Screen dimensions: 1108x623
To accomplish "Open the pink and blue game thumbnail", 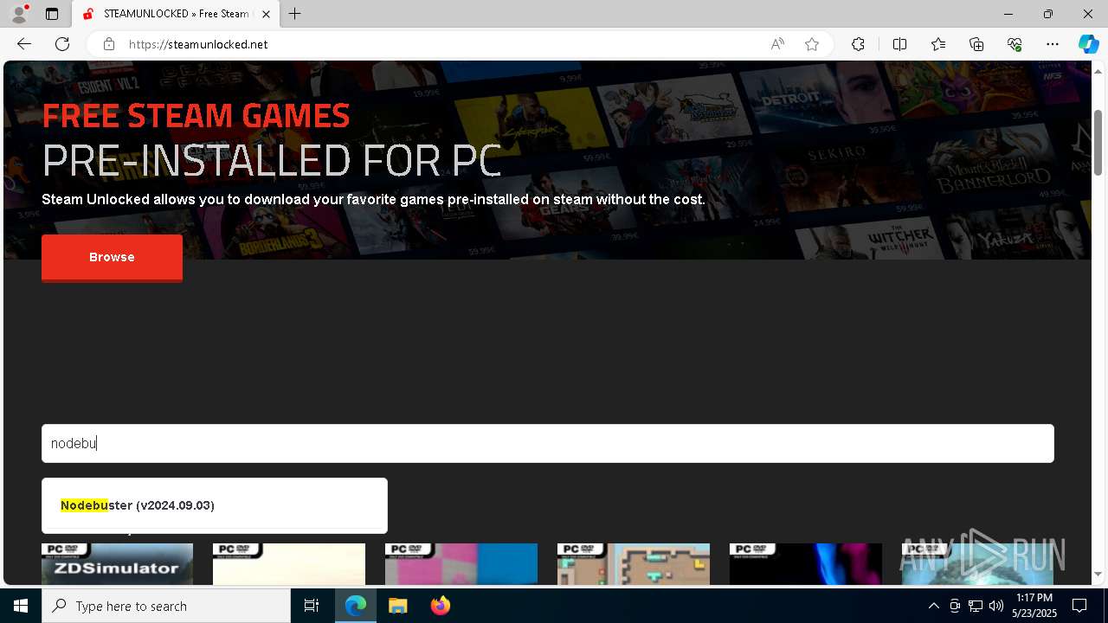I will coord(461,563).
